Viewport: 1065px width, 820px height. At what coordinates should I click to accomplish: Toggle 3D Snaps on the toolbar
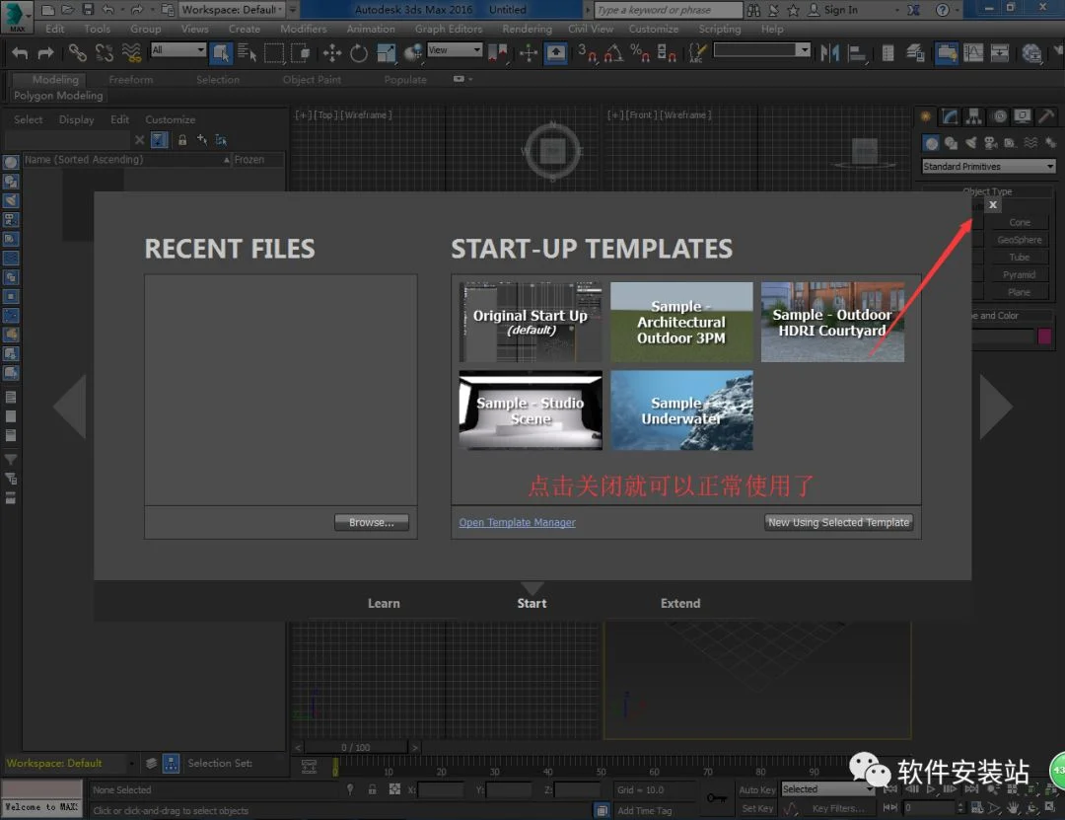click(x=586, y=52)
